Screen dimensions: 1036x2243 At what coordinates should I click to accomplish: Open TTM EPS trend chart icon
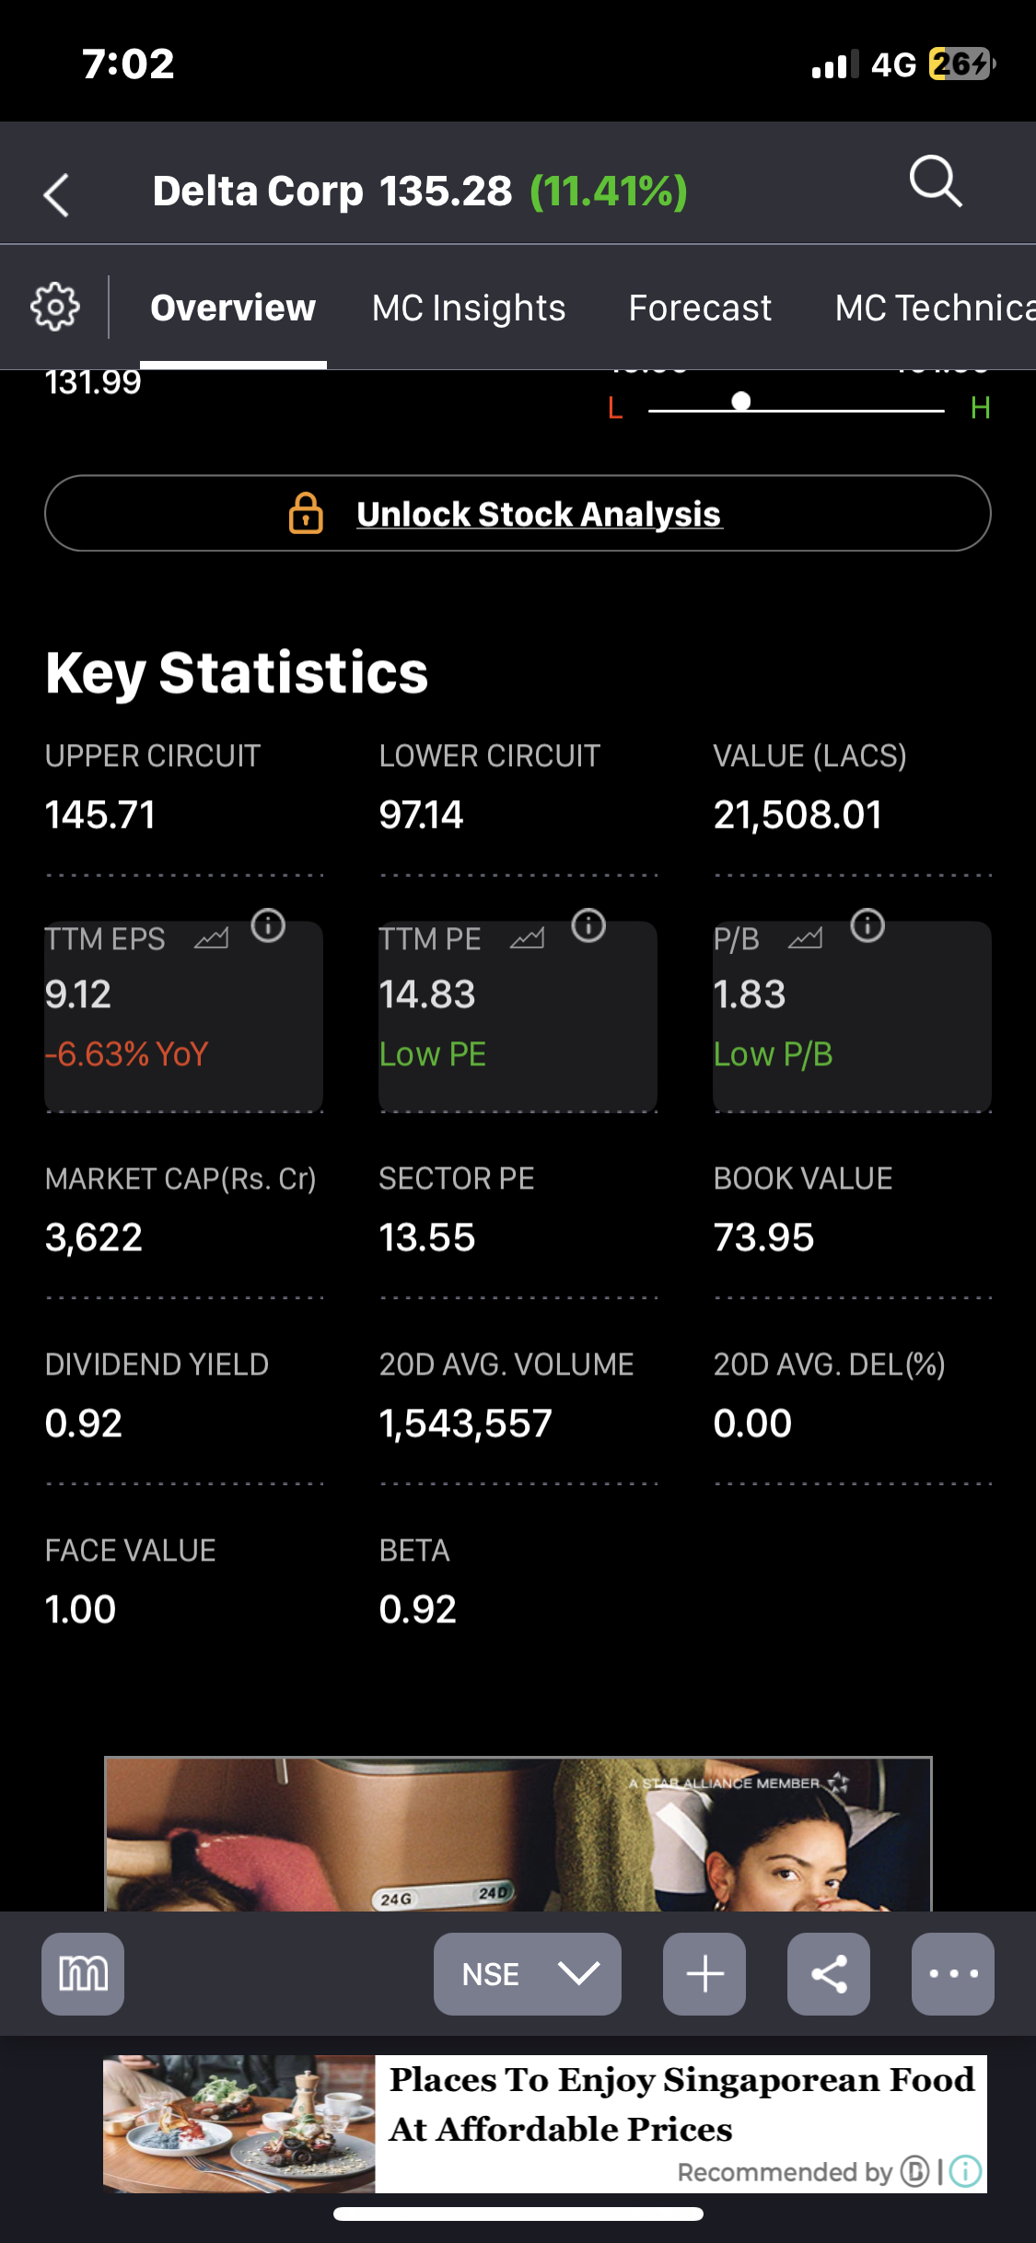pyautogui.click(x=211, y=938)
